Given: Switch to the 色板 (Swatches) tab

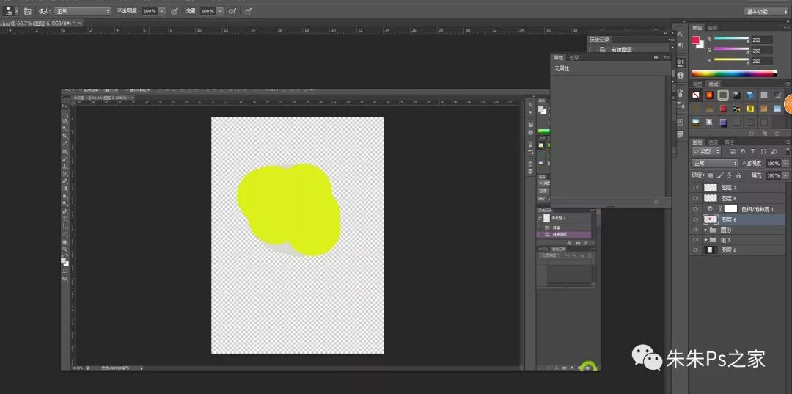Looking at the screenshot, I should pos(714,28).
